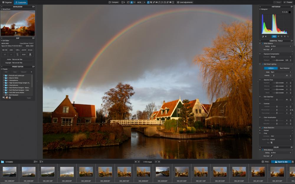295x184 pixels.
Task: Pick white balance color with eyedropper in Essential Tools
Action: coord(271,49)
